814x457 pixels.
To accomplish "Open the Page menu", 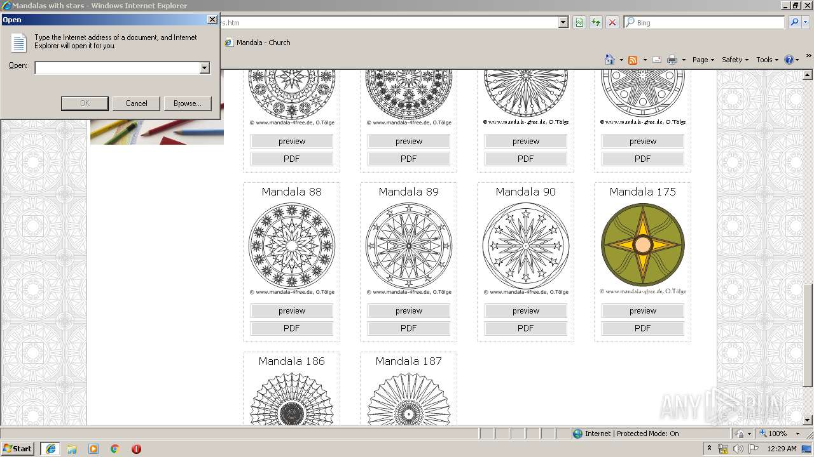I will click(x=703, y=60).
